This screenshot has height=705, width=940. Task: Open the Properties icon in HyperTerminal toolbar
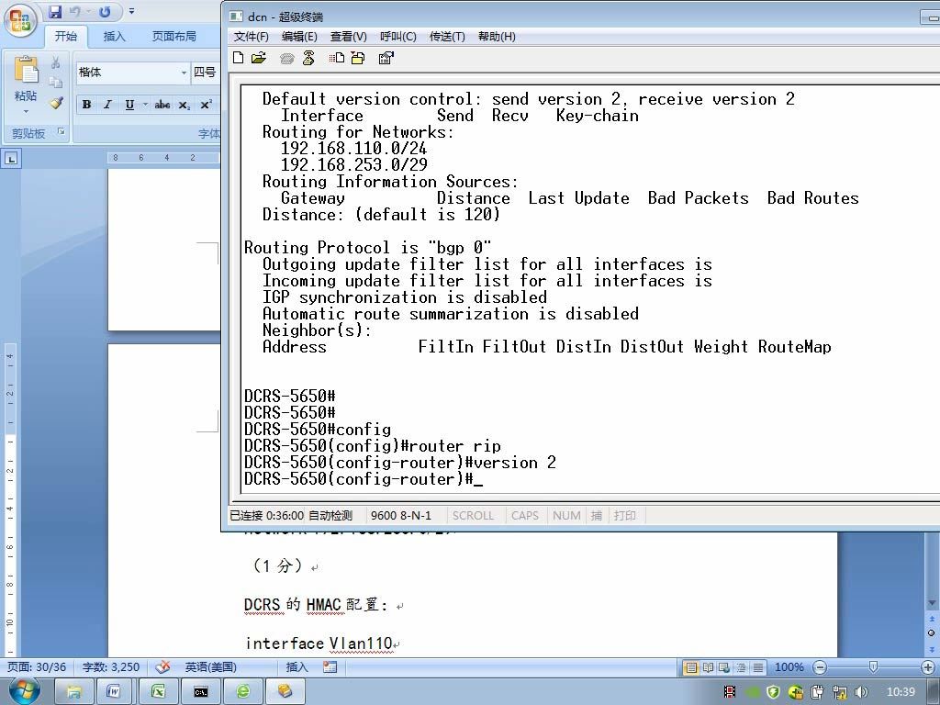(386, 58)
